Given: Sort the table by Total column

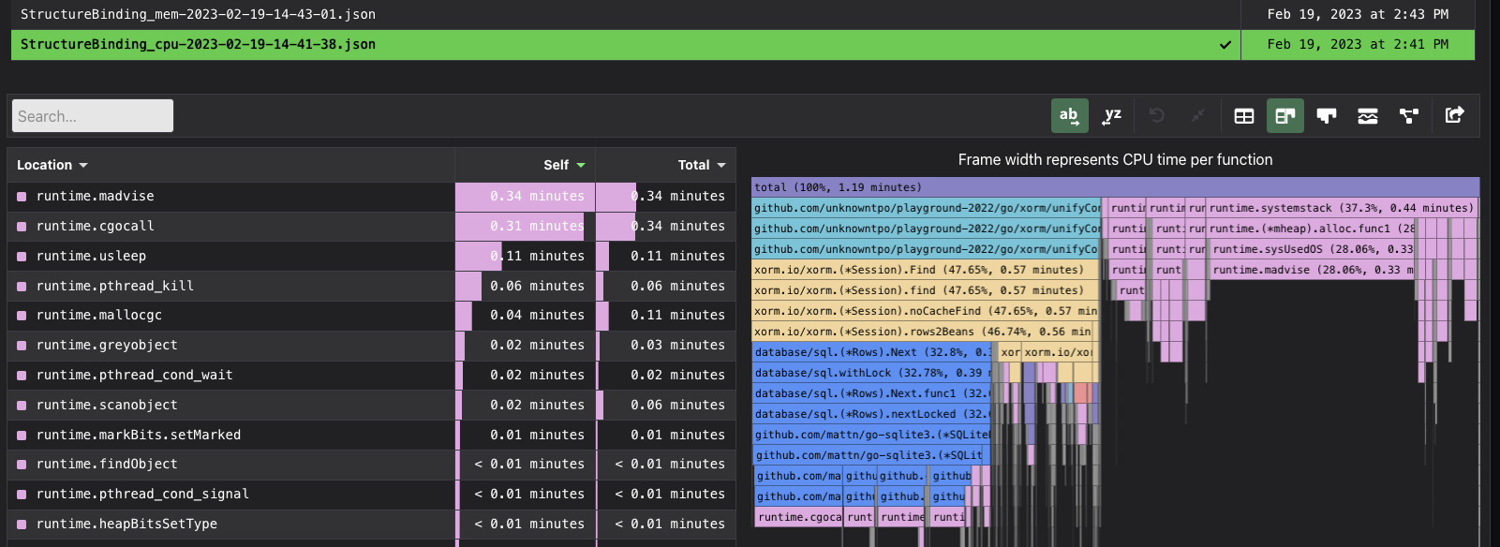Looking at the screenshot, I should [701, 165].
